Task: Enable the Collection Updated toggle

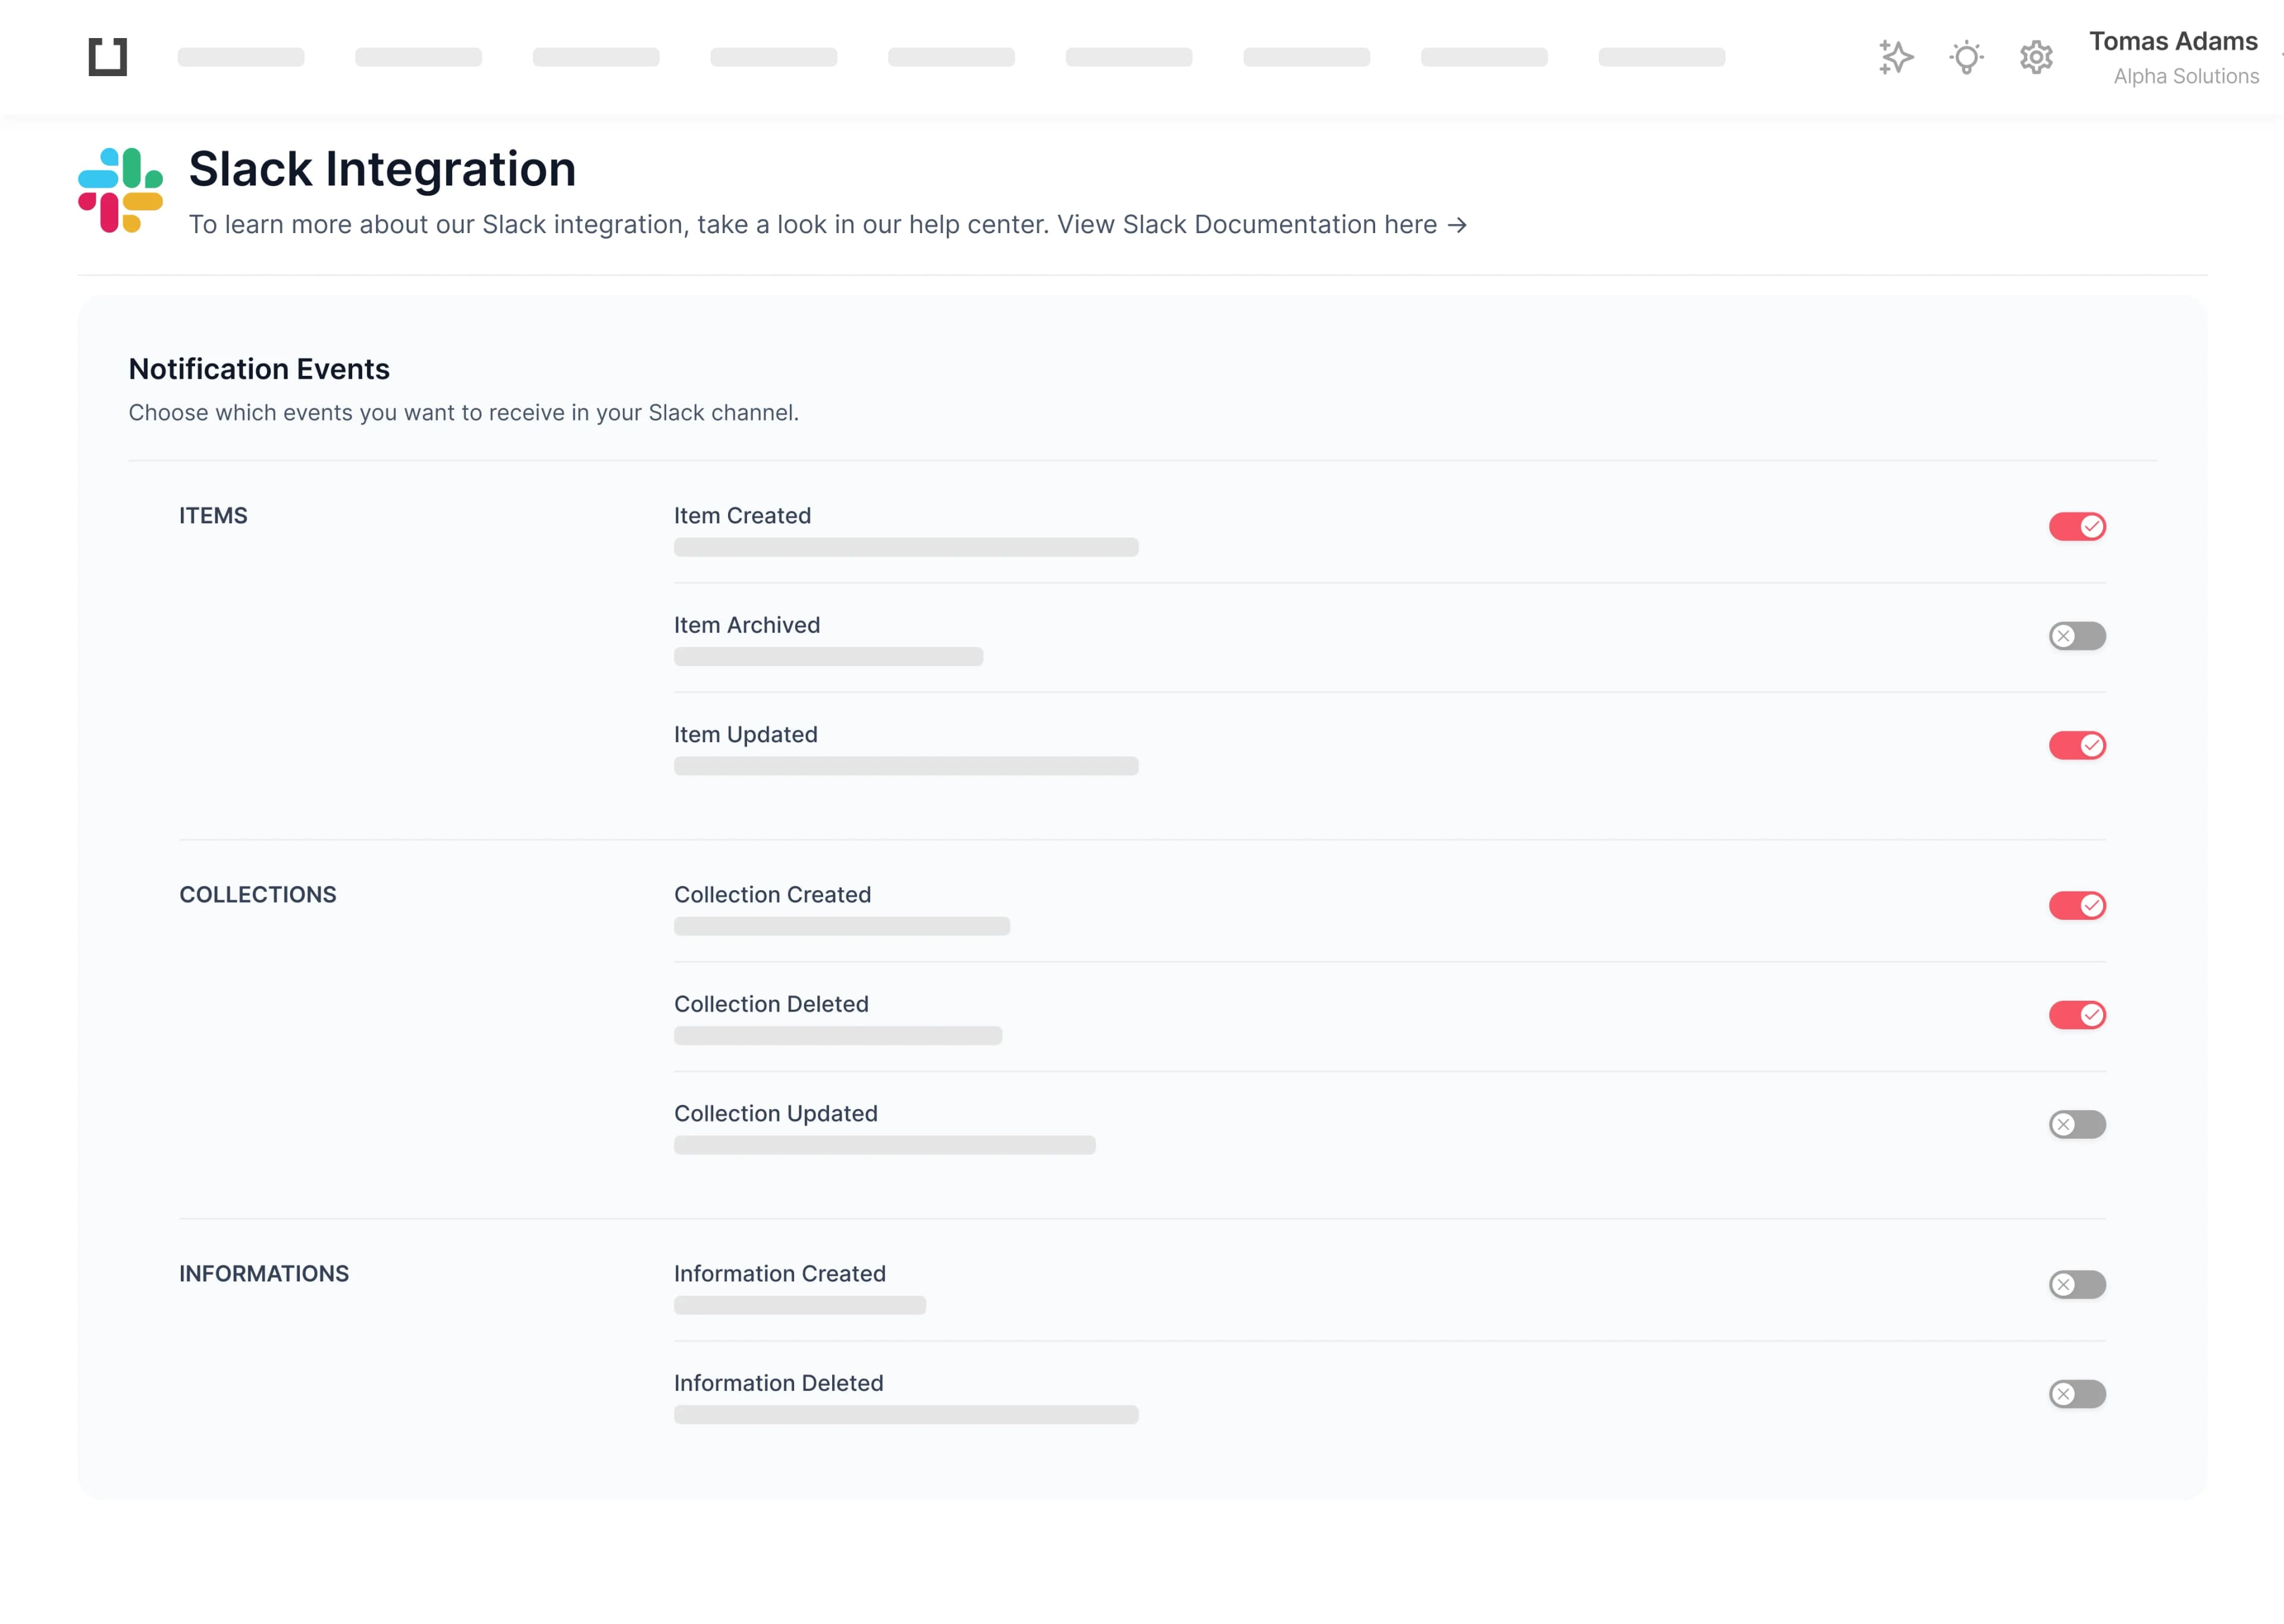Action: [x=2077, y=1124]
